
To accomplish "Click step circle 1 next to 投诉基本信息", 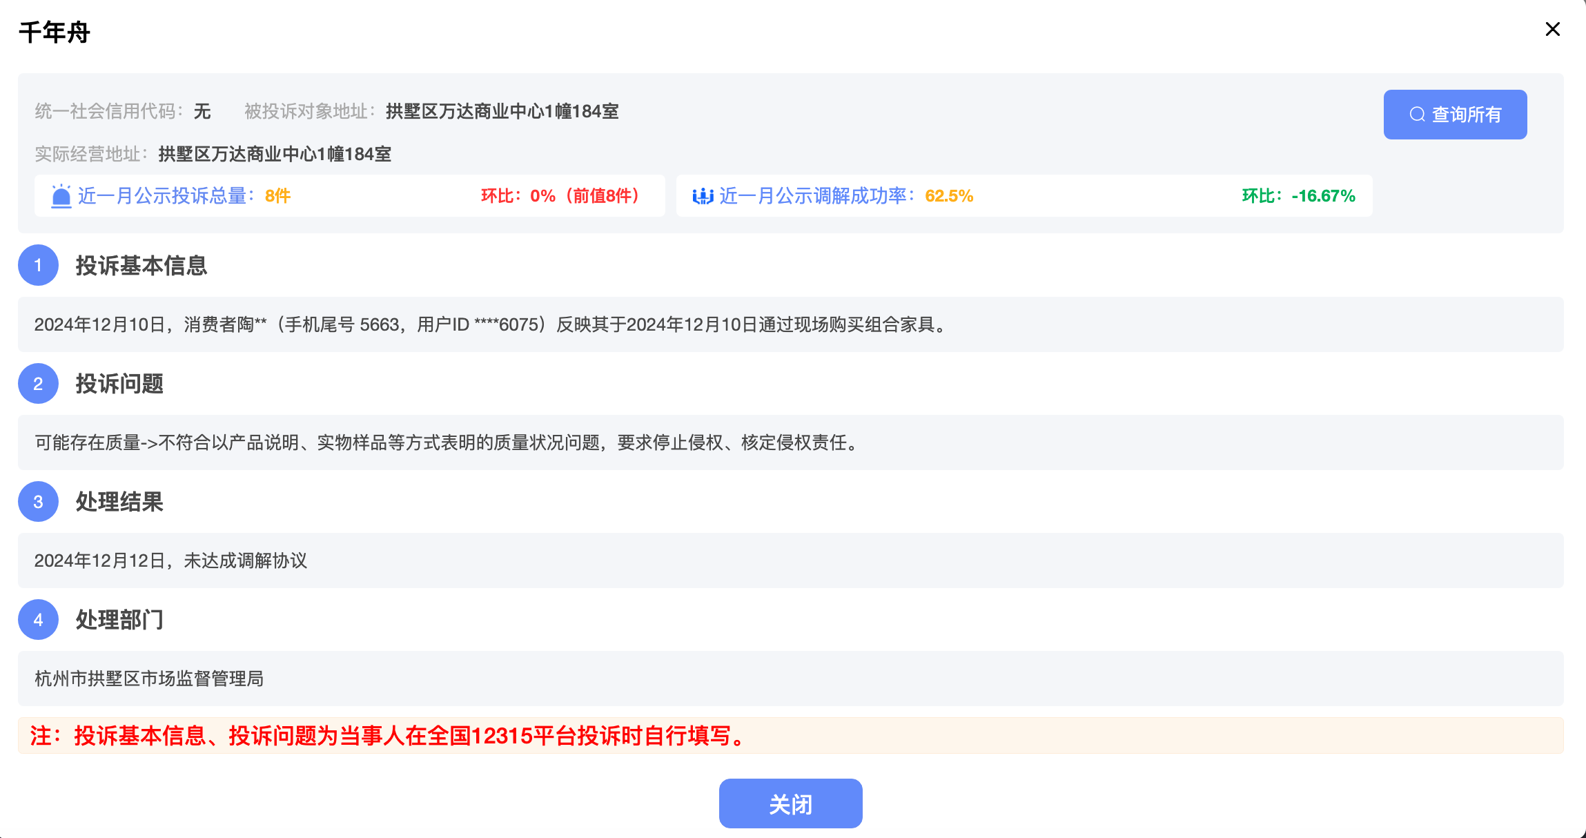I will pyautogui.click(x=38, y=265).
